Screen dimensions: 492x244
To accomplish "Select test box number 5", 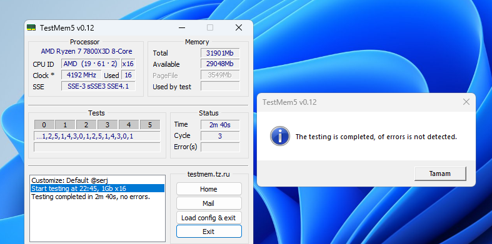I will coord(149,125).
